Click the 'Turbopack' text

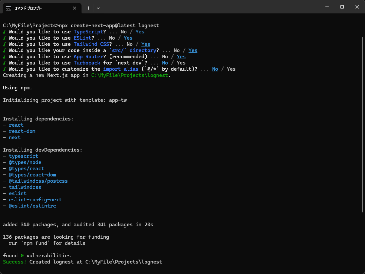[87, 63]
